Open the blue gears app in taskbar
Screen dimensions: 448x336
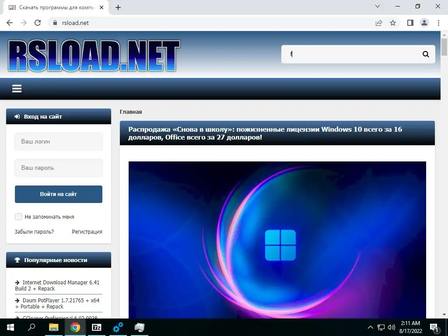(x=118, y=327)
